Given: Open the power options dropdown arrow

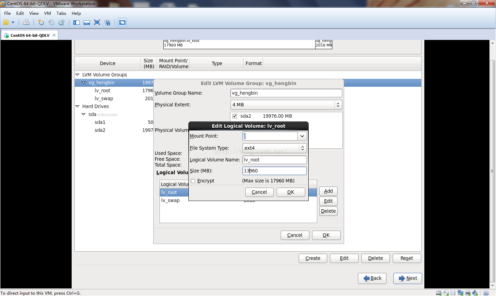Looking at the screenshot, I should [x=13, y=22].
